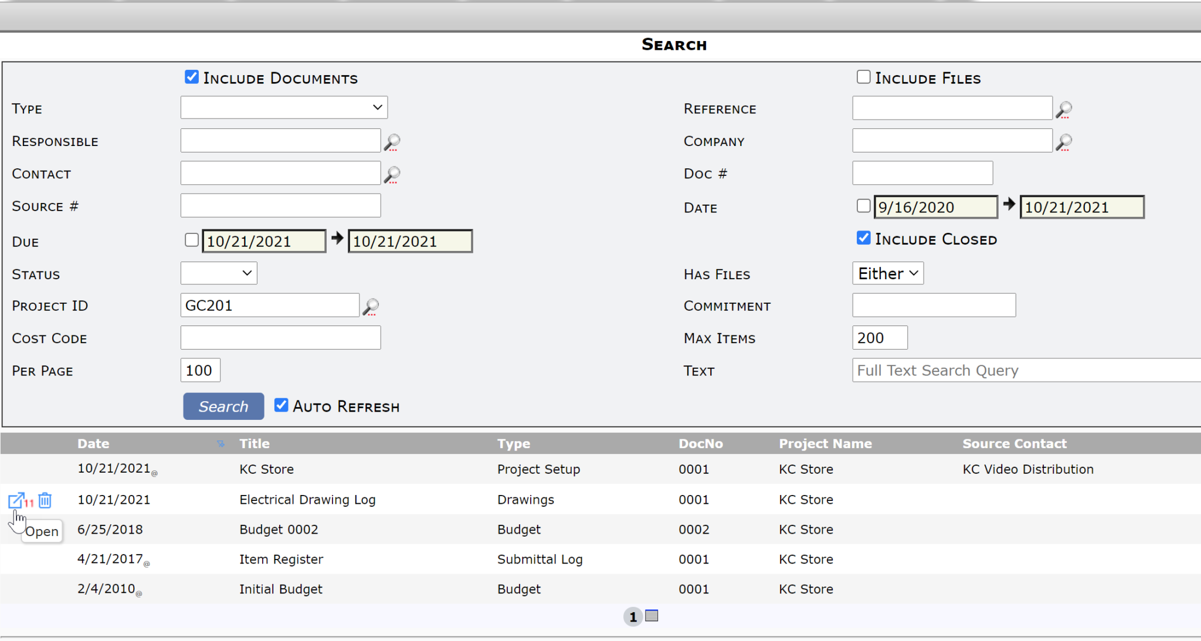Click the Search button
The width and height of the screenshot is (1201, 641).
(222, 405)
